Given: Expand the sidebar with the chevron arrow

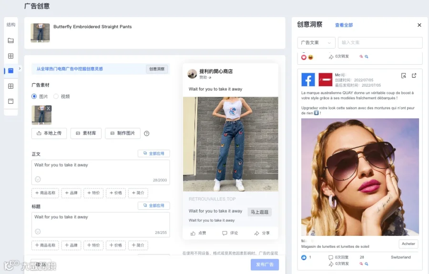Looking at the screenshot, I should (20, 68).
